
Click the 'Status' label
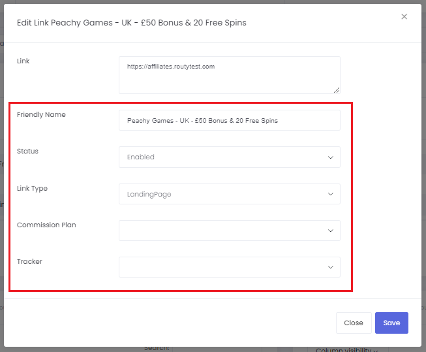point(27,152)
